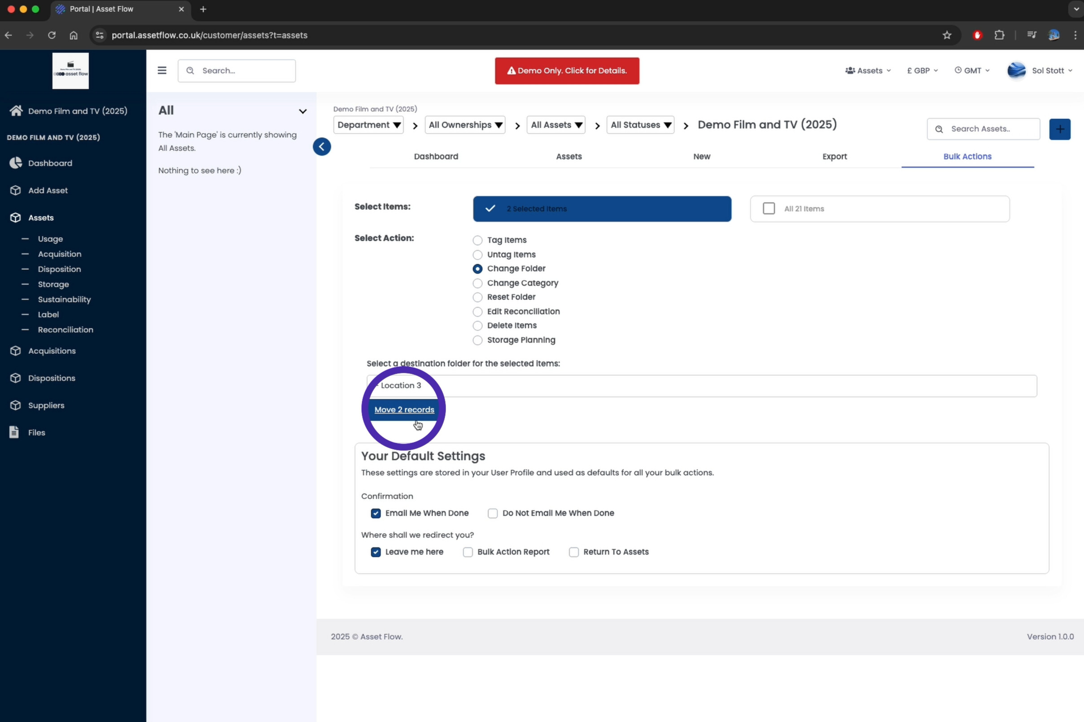Check Do Not Email Me When Done
Screen dimensions: 1084x722
(x=493, y=513)
